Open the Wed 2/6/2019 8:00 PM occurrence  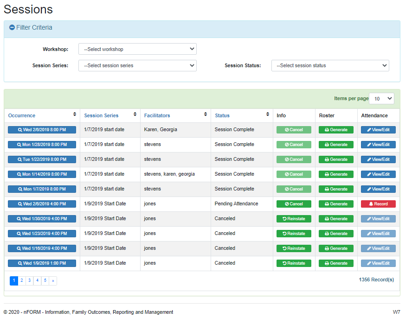pyautogui.click(x=42, y=130)
